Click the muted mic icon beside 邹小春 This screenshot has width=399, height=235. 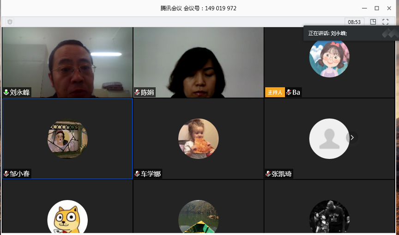[x=6, y=174]
